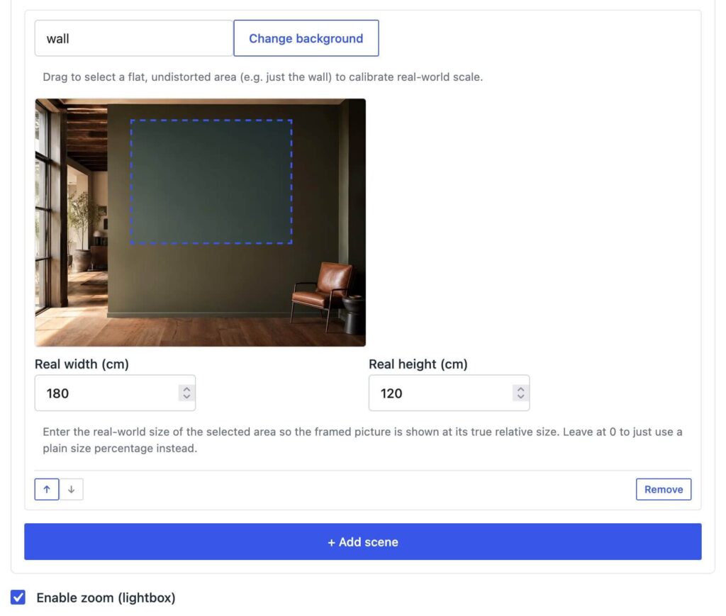Remove this scene

tap(664, 489)
